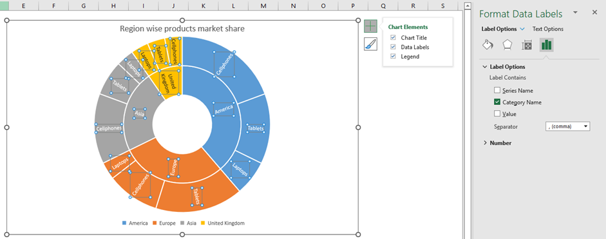Switch to Label Options tab
This screenshot has height=239, width=606.
tap(499, 28)
